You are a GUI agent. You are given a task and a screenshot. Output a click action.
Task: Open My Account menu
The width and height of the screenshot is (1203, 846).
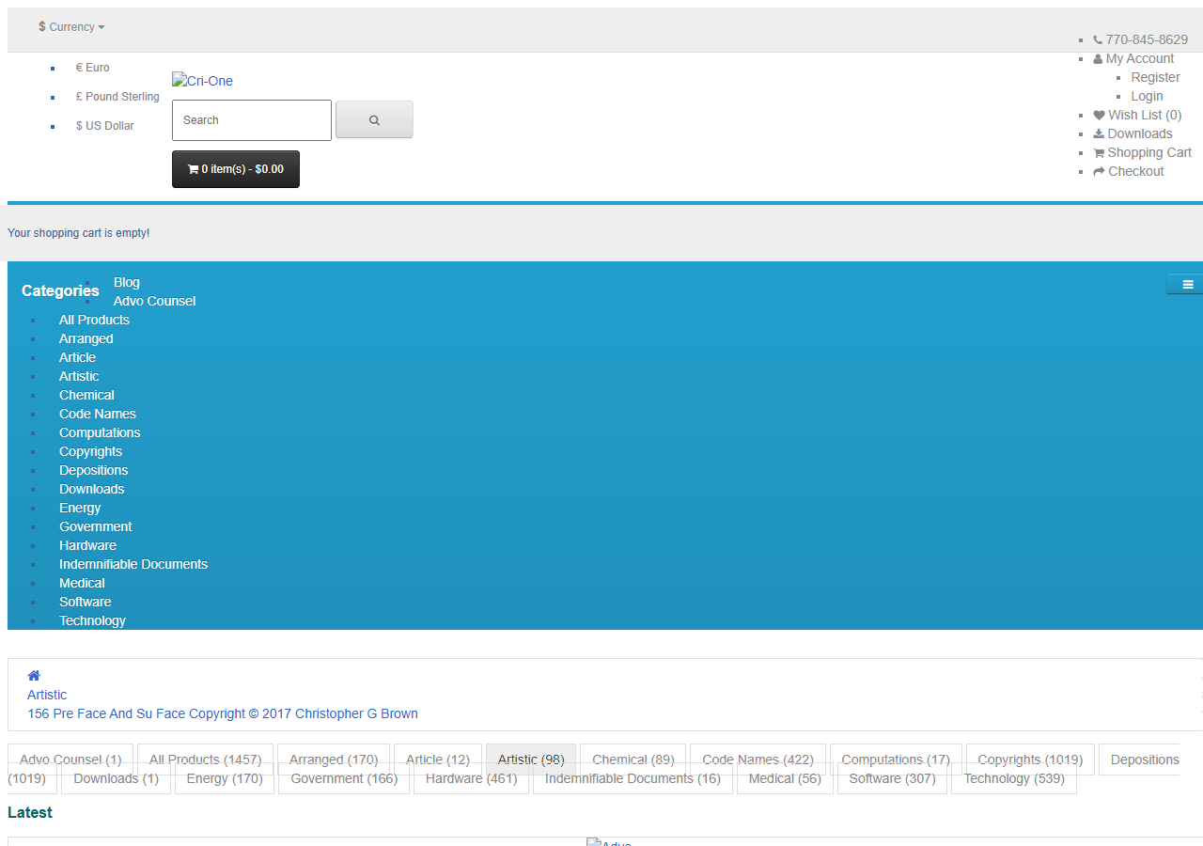click(1133, 58)
